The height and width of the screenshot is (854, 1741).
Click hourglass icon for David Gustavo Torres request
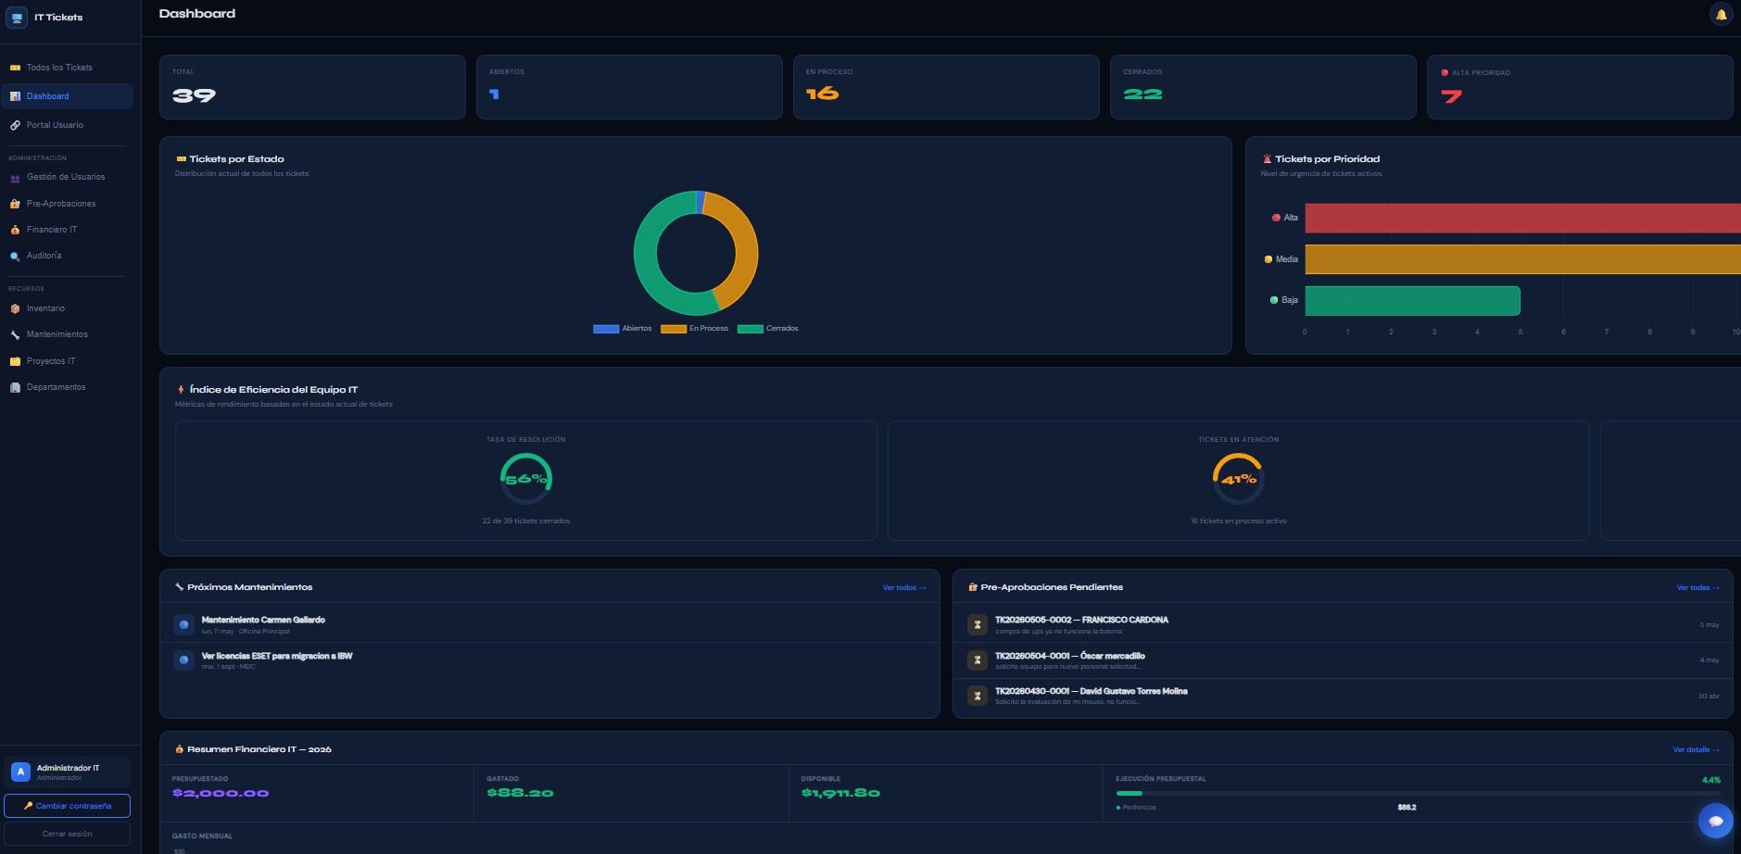pyautogui.click(x=977, y=696)
